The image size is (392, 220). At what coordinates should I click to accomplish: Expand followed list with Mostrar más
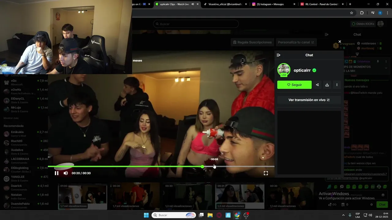tap(11, 118)
